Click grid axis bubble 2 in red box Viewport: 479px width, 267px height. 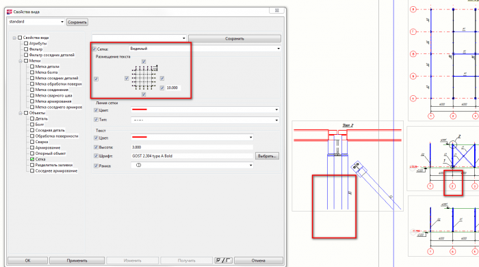coord(453,186)
